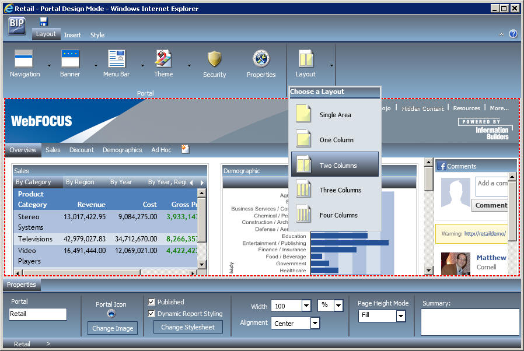Expand the Navigation dropdown arrow
Image resolution: width=524 pixels, height=351 pixels.
[x=49, y=65]
